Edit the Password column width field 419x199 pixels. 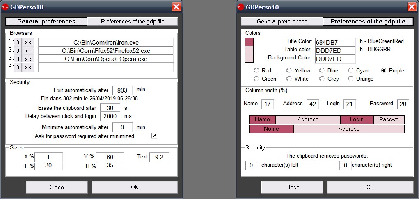coord(403,104)
